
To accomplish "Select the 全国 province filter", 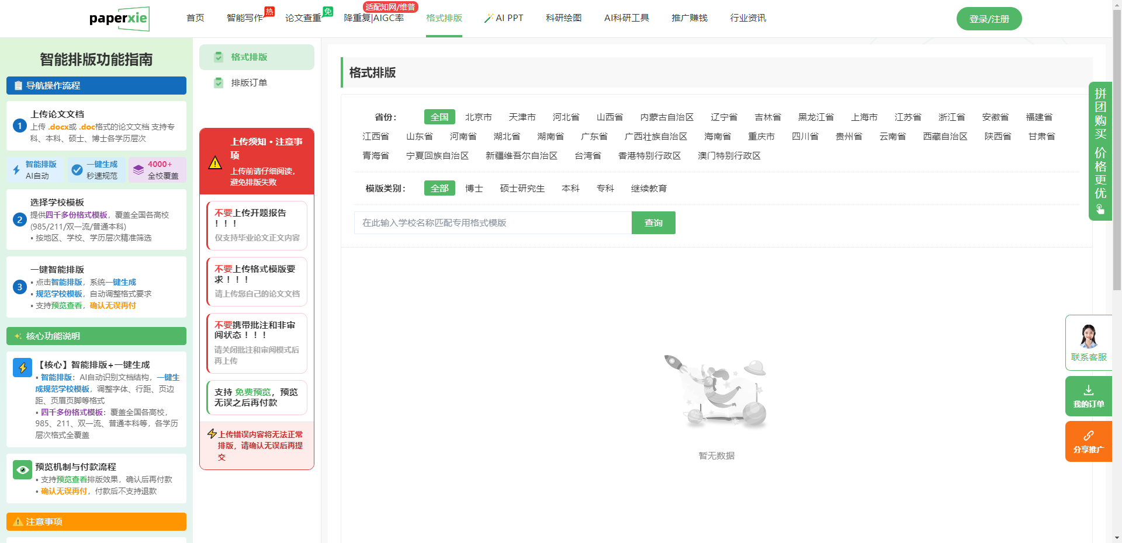I will tap(439, 117).
